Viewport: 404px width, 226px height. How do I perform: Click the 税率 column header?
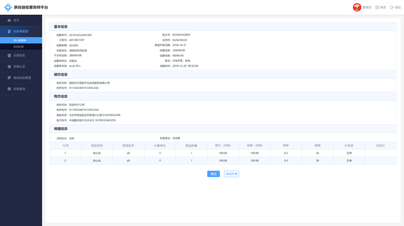tap(286, 146)
